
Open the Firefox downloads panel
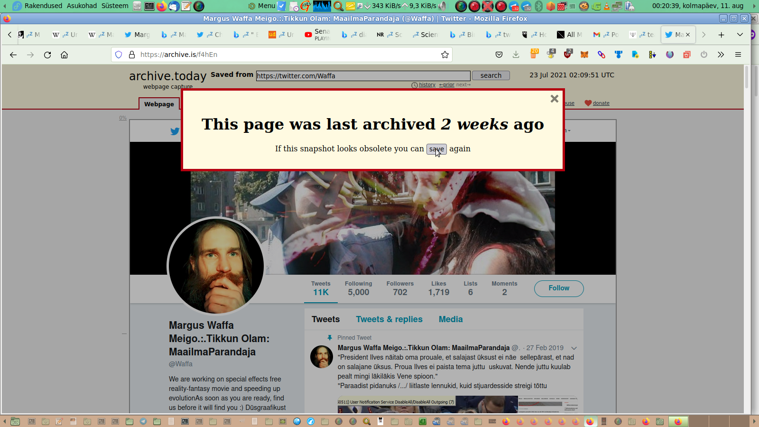(x=516, y=55)
